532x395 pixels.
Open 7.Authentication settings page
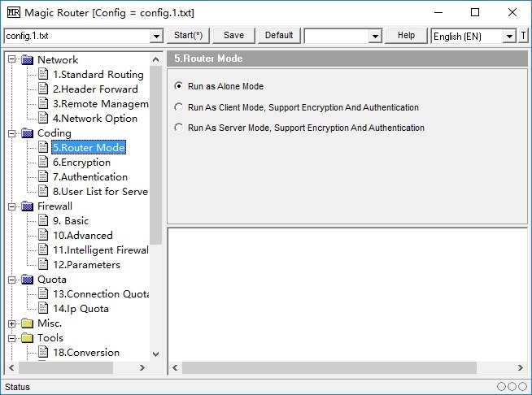coord(90,176)
